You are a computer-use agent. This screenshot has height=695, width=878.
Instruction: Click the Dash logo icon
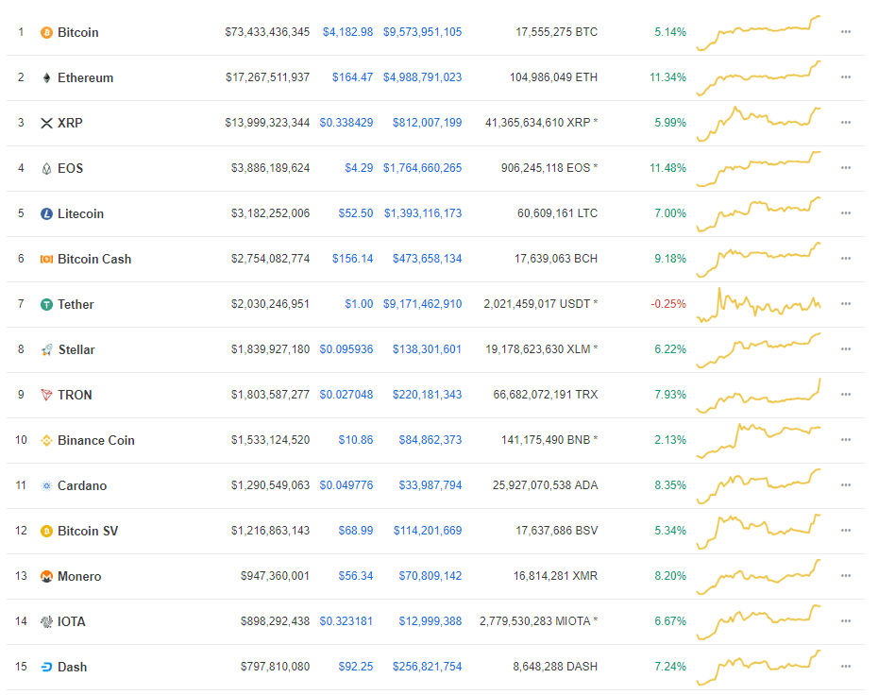click(46, 667)
